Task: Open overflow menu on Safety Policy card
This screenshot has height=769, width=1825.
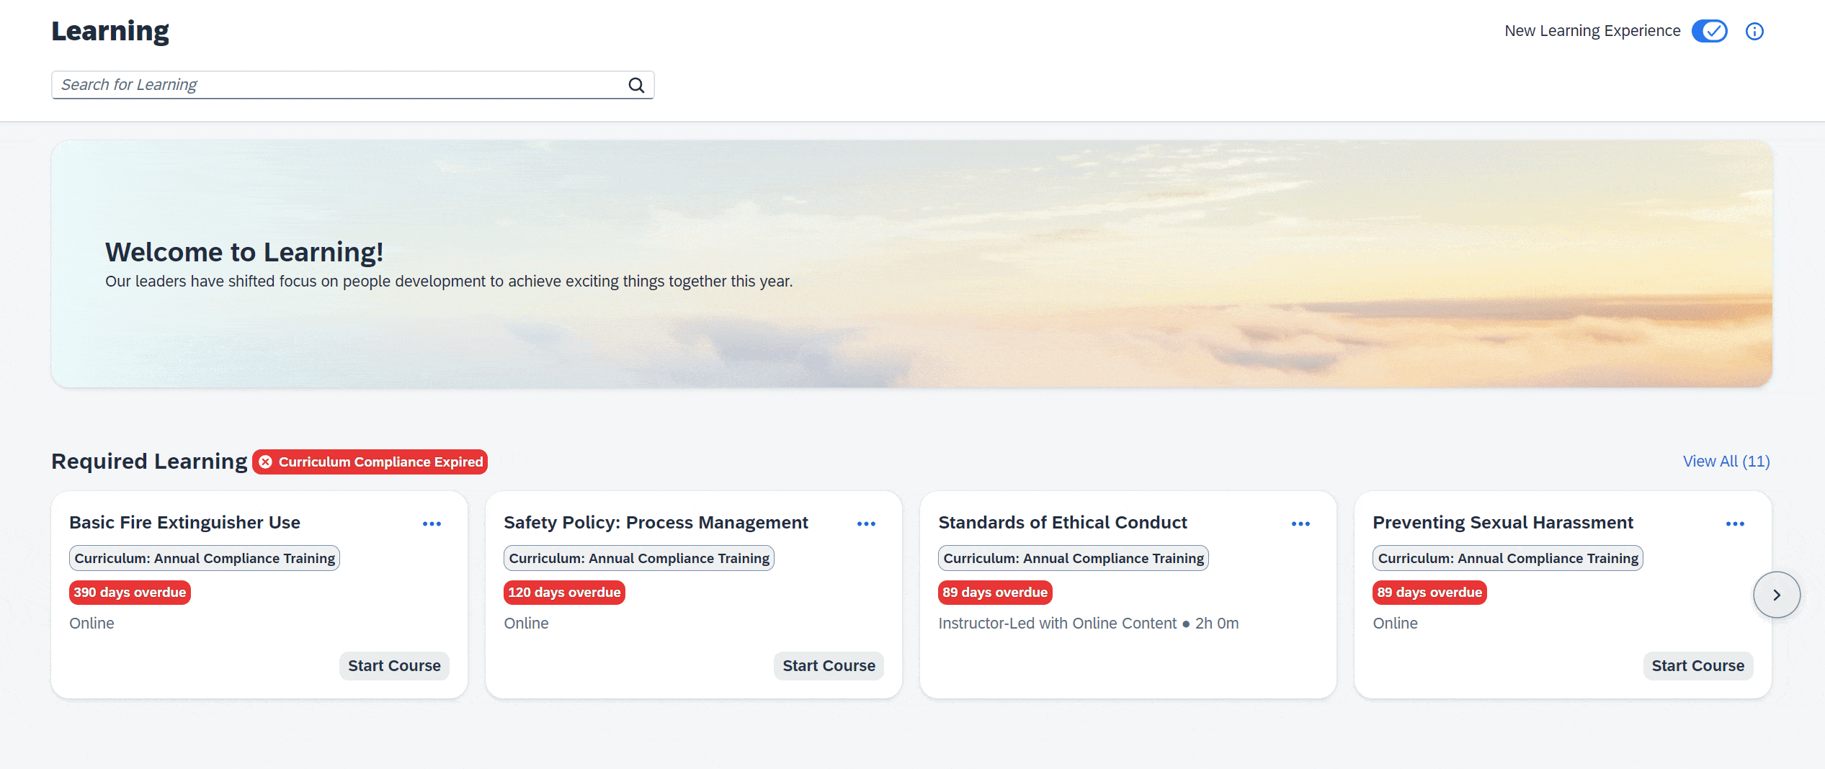Action: tap(867, 523)
